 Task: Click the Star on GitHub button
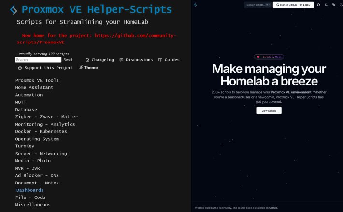(293, 5)
